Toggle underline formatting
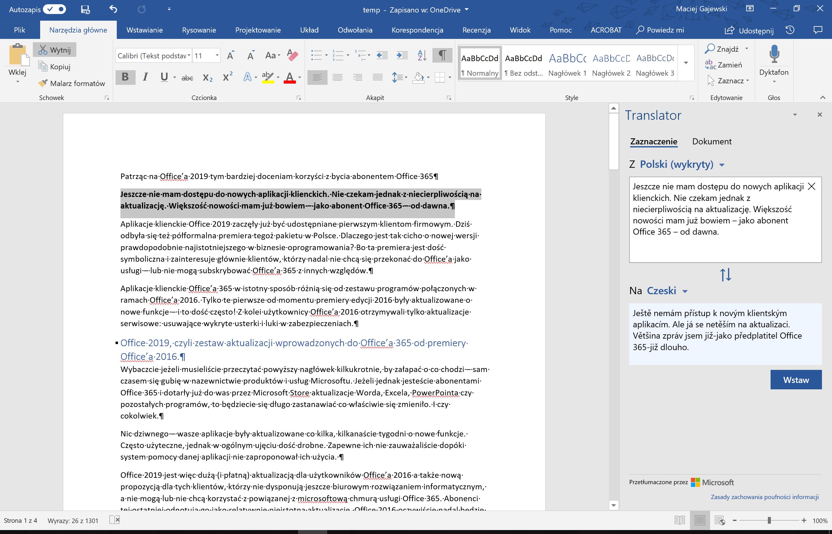The width and height of the screenshot is (832, 534). 164,77
